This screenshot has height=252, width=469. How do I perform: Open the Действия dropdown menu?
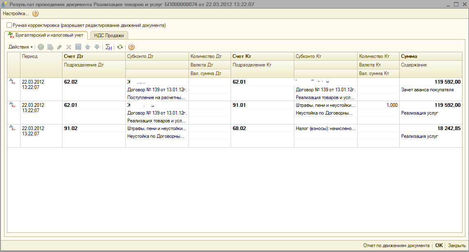tap(20, 47)
